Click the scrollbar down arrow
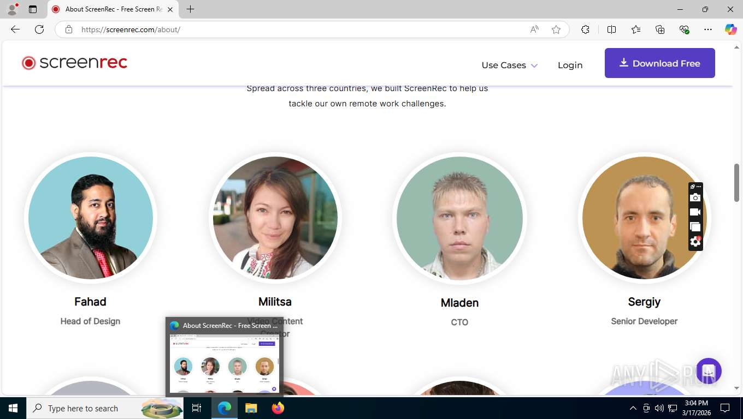 tap(736, 388)
